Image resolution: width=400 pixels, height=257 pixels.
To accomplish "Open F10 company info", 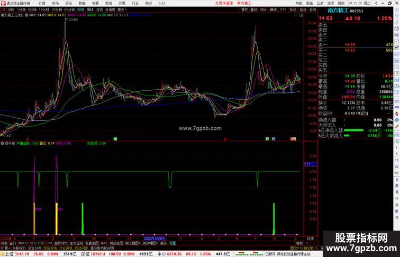I will click(x=283, y=9).
